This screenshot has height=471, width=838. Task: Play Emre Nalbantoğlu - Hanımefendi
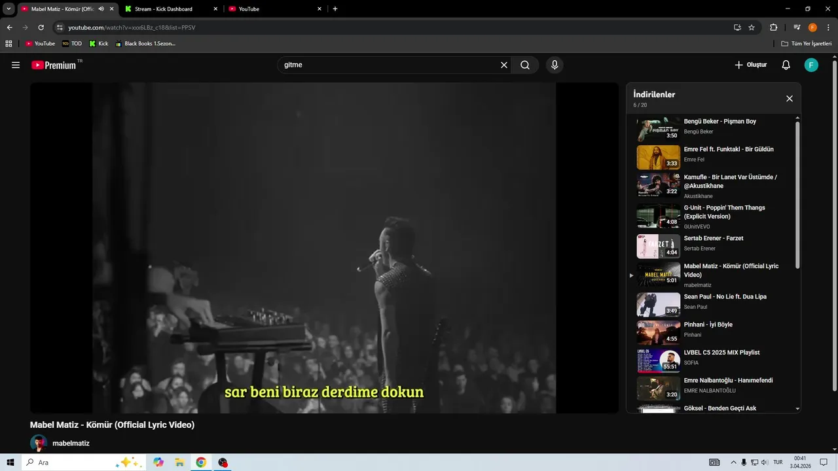pos(714,389)
